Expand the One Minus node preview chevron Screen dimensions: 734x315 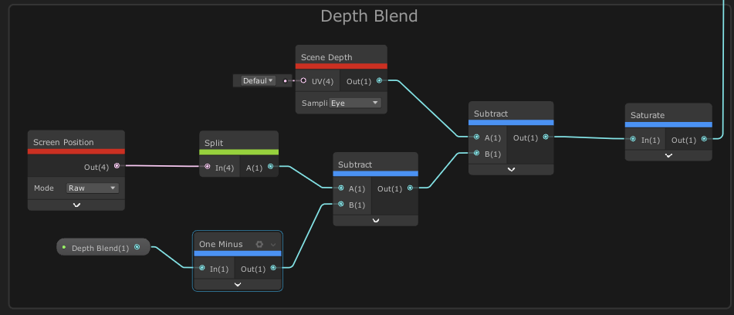[238, 284]
